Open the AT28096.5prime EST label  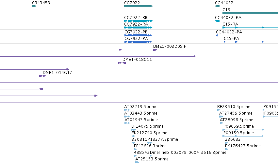coord(237,120)
